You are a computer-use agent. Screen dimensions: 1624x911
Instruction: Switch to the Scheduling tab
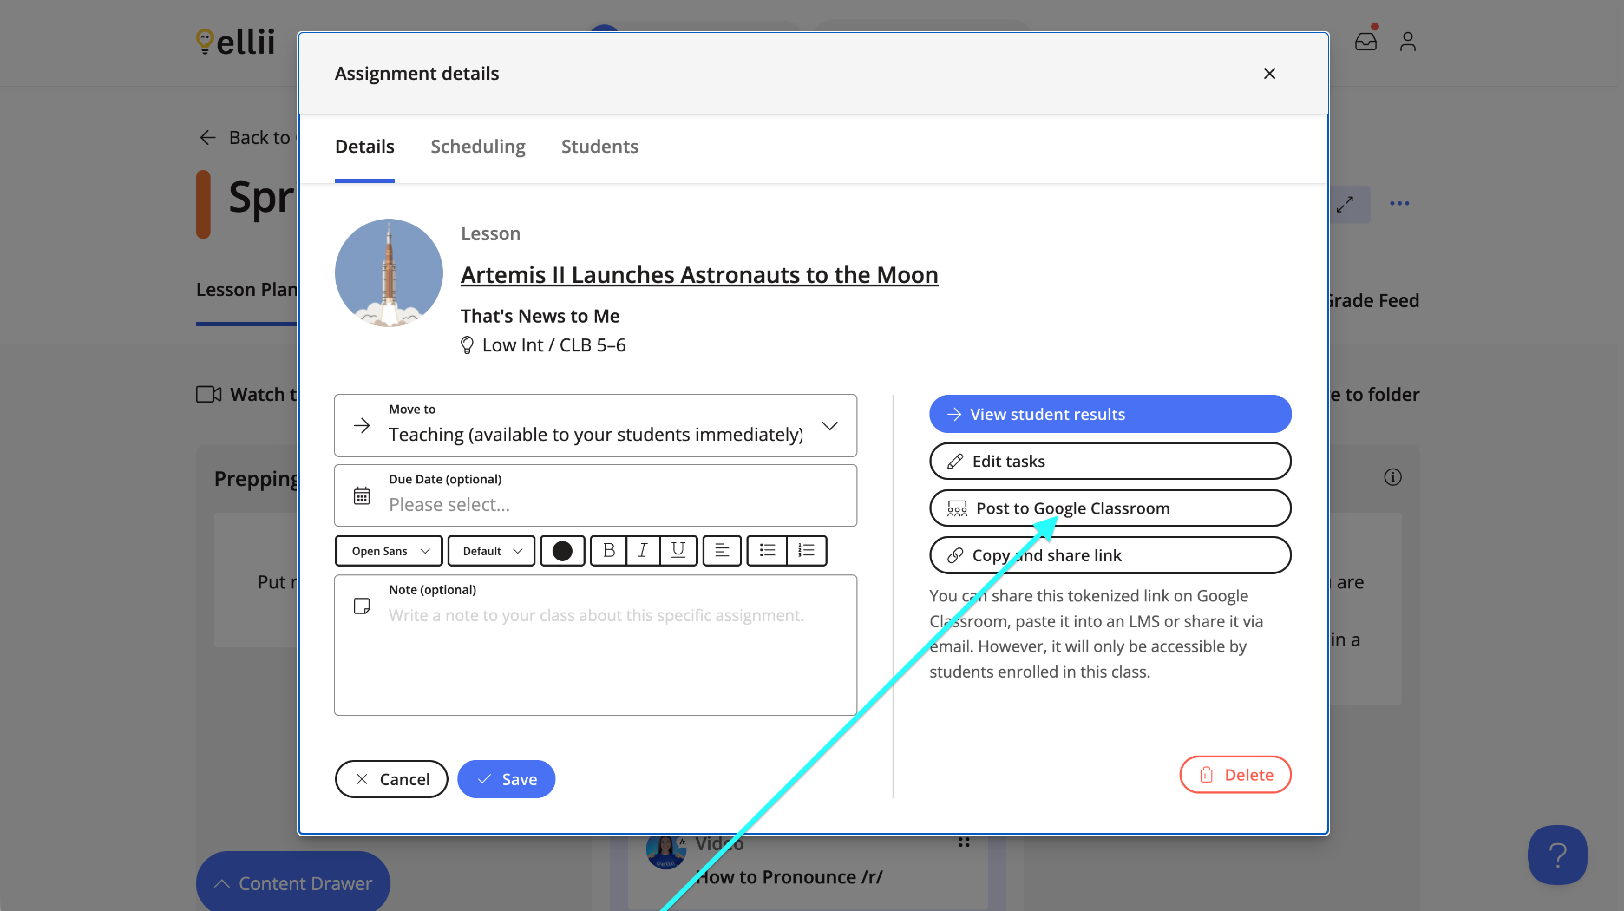pos(477,146)
